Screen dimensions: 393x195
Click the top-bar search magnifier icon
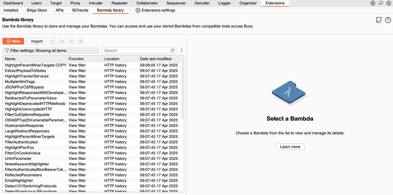click(x=381, y=3)
